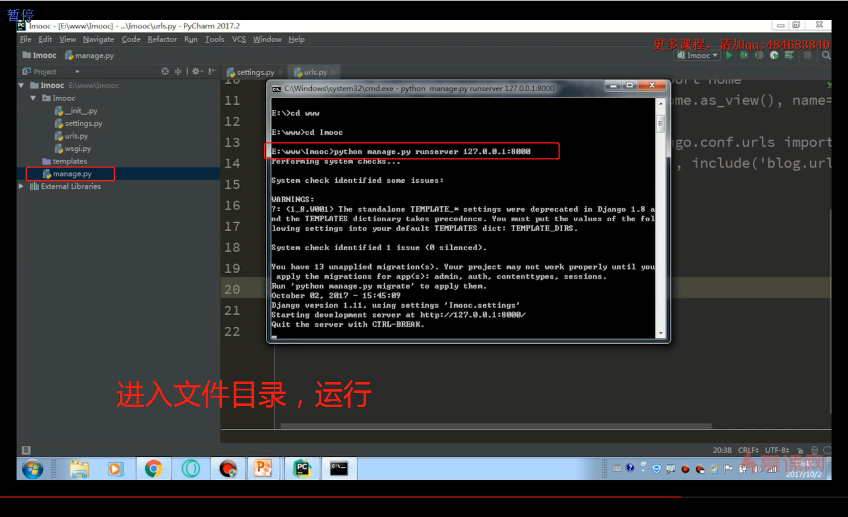848x517 pixels.
Task: Run Imooc with coverage
Action: click(759, 55)
